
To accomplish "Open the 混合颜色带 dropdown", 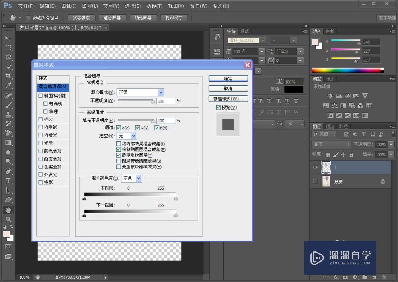I will click(x=132, y=178).
